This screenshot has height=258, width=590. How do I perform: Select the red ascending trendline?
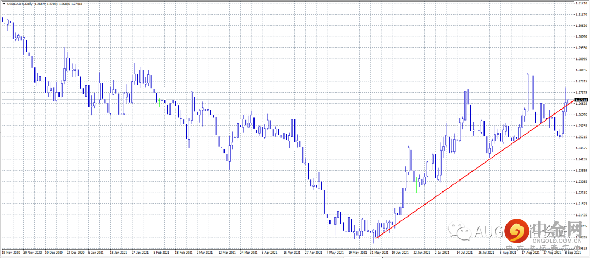475,169
